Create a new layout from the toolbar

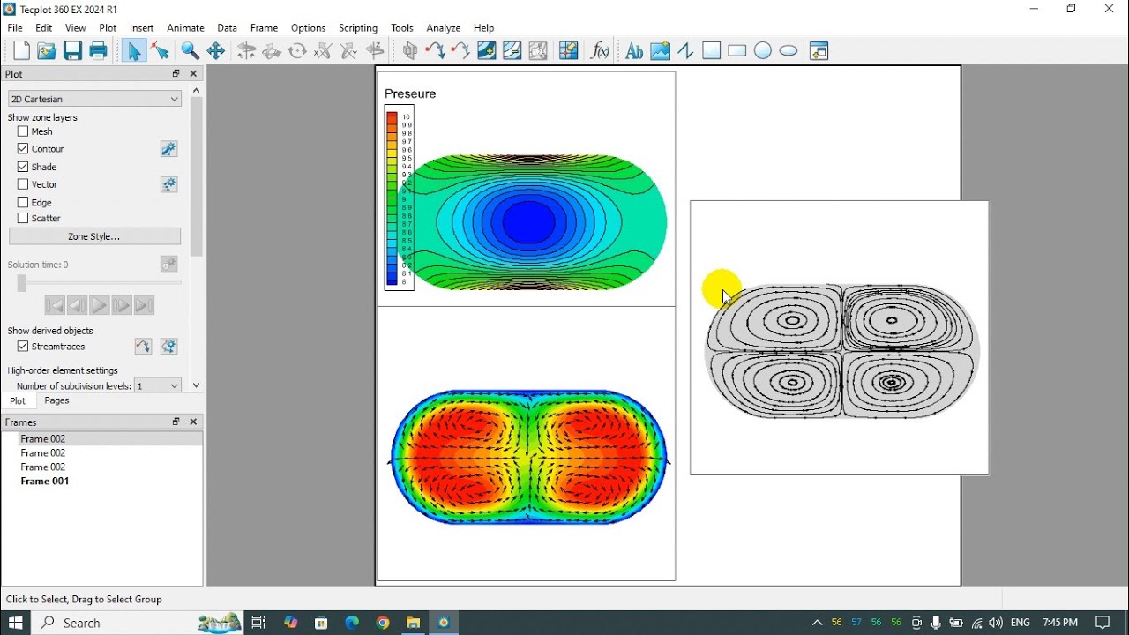[21, 51]
